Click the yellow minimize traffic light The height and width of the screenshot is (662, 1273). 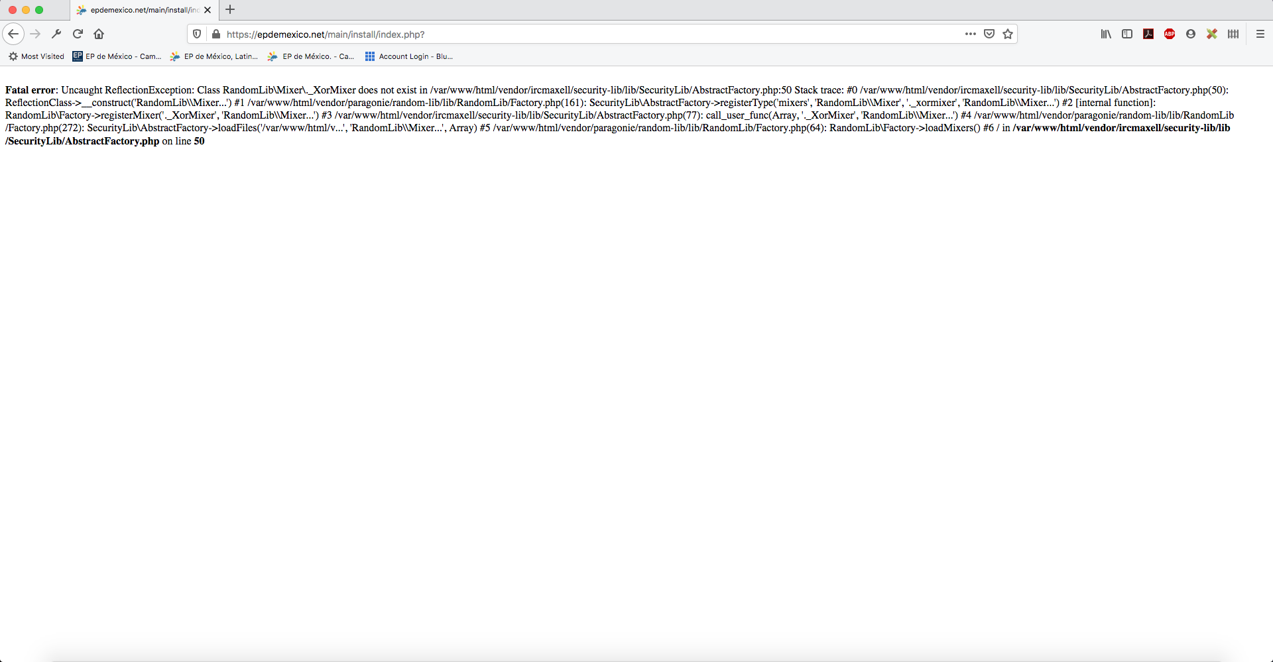coord(26,10)
